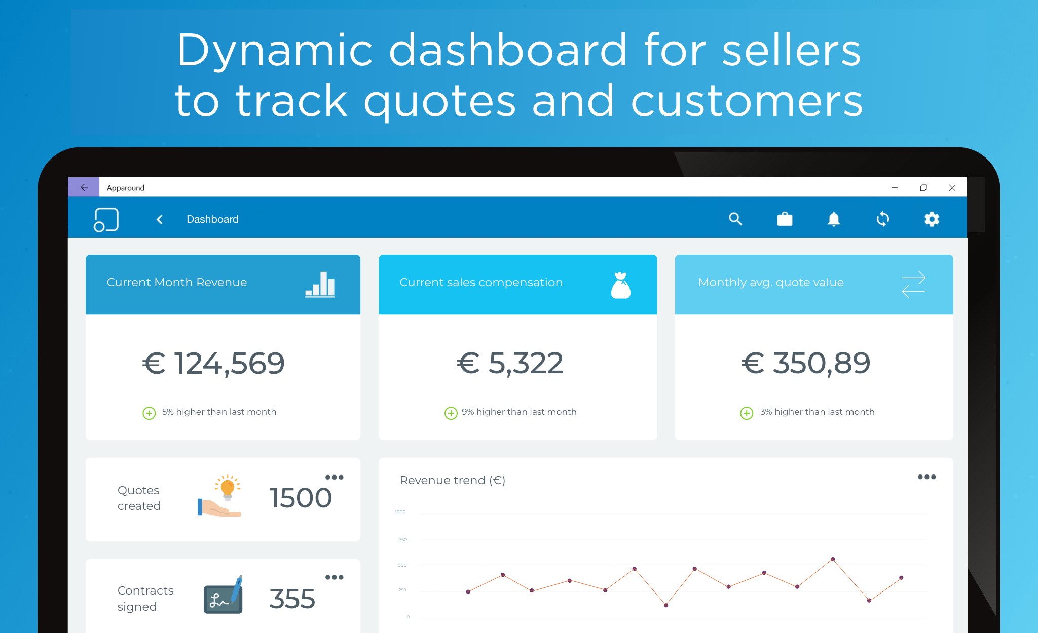The width and height of the screenshot is (1038, 633).
Task: Click the Apparound logo icon
Action: coord(106,219)
